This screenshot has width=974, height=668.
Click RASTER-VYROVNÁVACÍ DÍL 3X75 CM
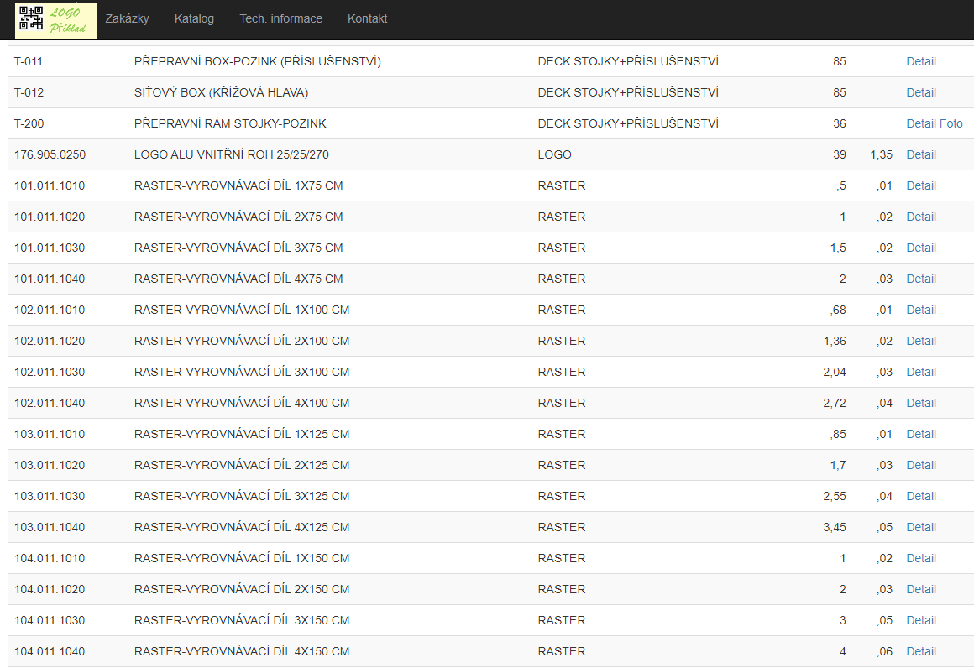238,248
